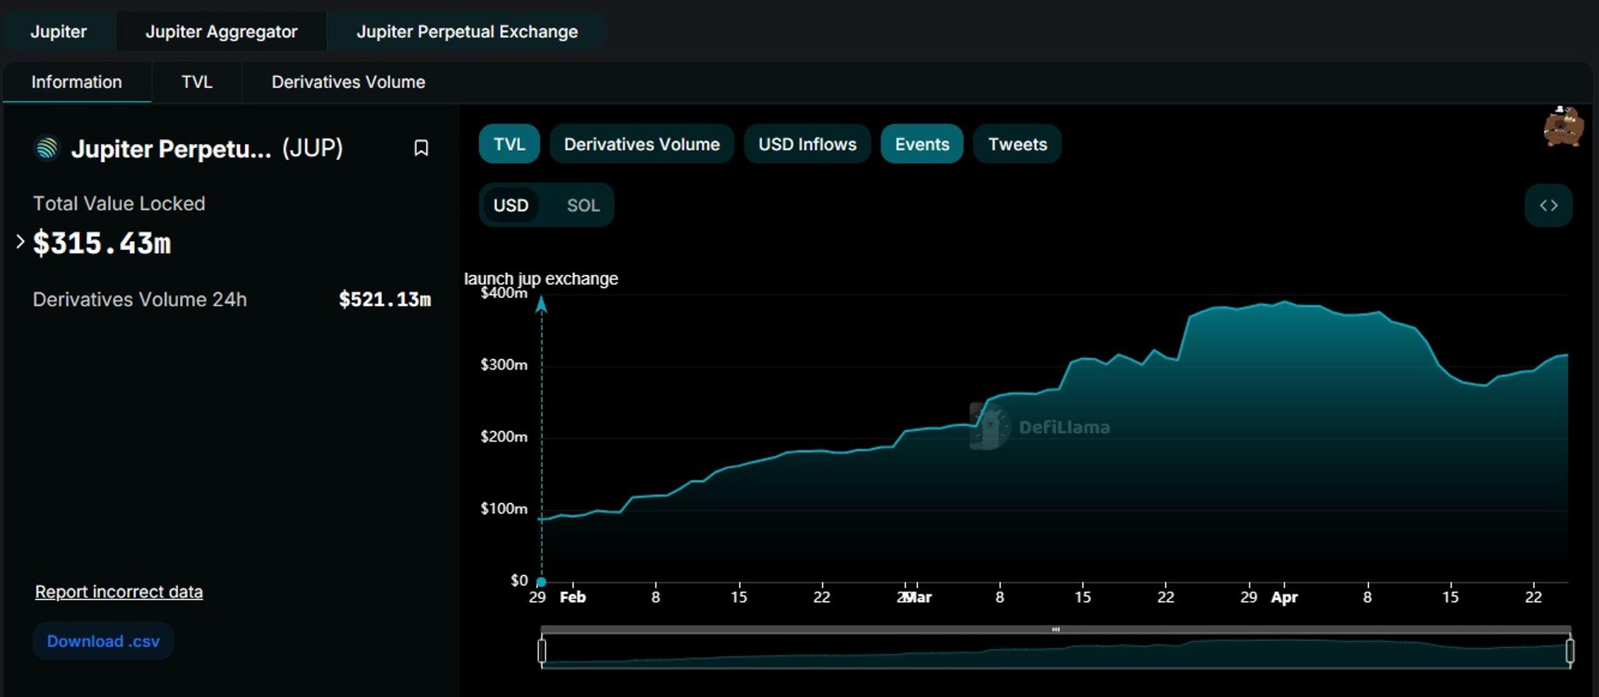Click the Apr x-axis label
Image resolution: width=1599 pixels, height=697 pixels.
click(x=1284, y=597)
